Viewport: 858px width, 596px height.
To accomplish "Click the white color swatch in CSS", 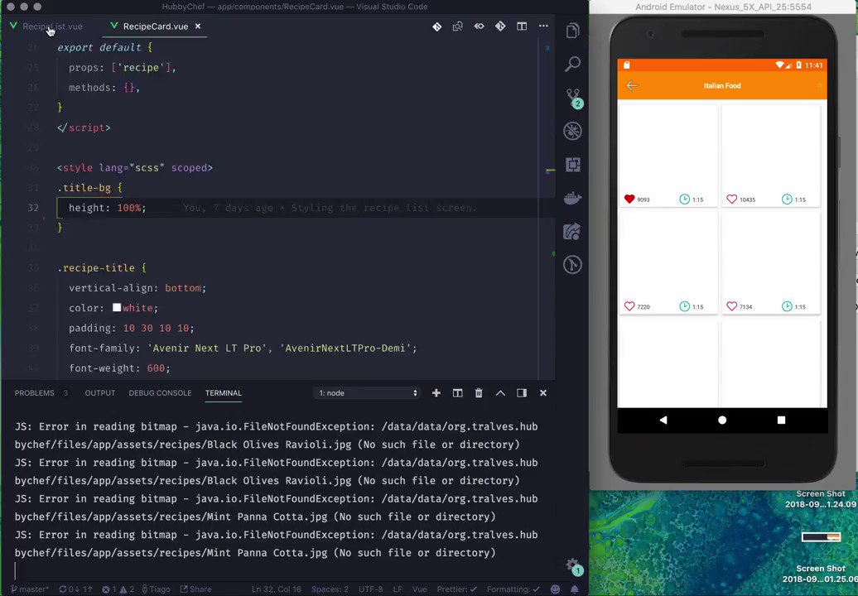I will click(x=117, y=308).
